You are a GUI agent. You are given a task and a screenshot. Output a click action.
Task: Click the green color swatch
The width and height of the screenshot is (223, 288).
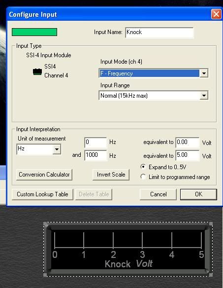(34, 32)
